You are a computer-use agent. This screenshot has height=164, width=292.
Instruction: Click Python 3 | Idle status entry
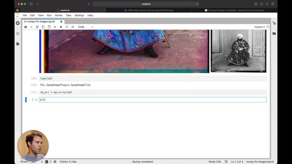pyautogui.click(x=68, y=162)
